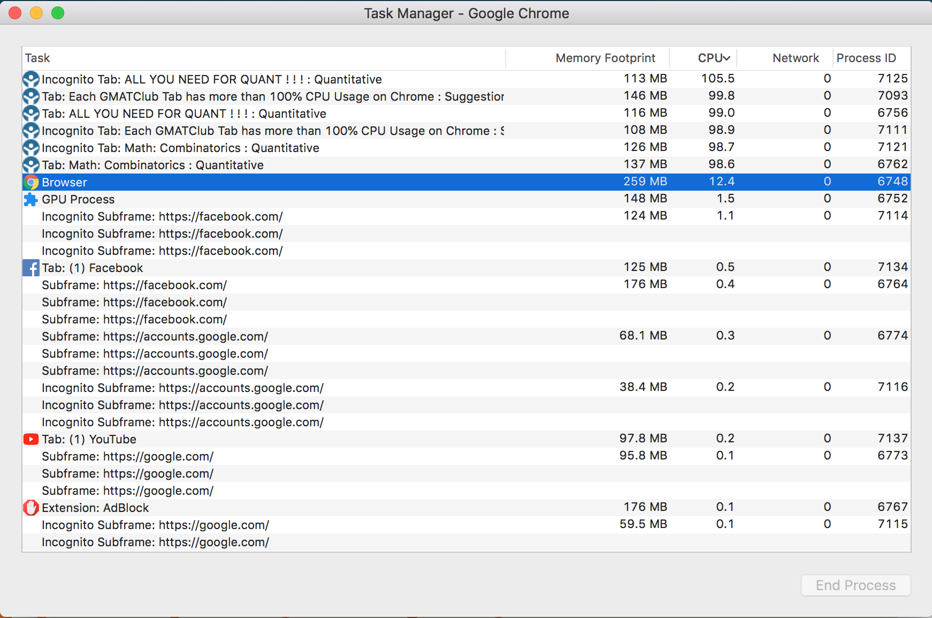
Task: Select the Tab column header labeled Task
Action: pos(37,57)
